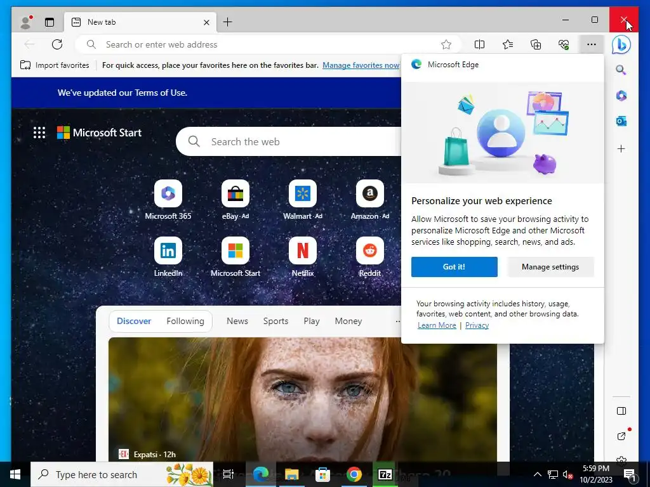Click the Got it! button
This screenshot has width=650, height=487.
tap(454, 267)
